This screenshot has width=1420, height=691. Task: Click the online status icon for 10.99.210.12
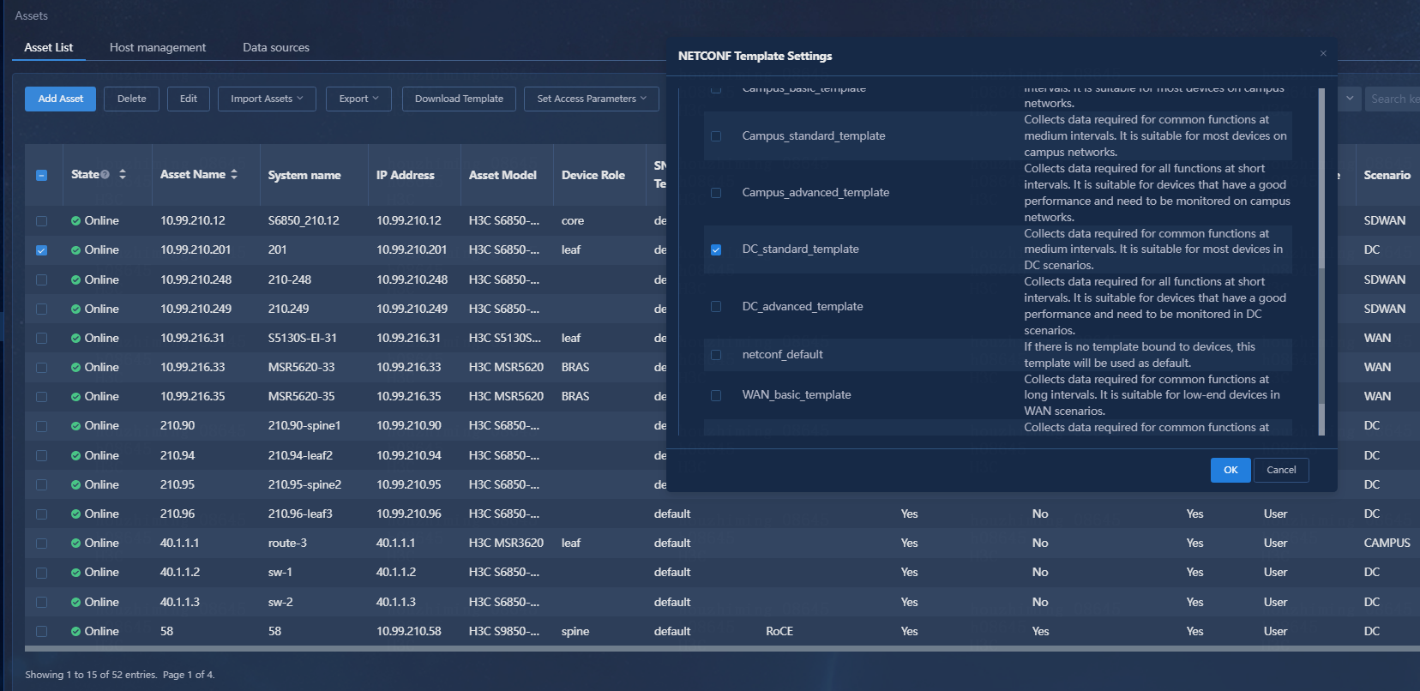(76, 221)
